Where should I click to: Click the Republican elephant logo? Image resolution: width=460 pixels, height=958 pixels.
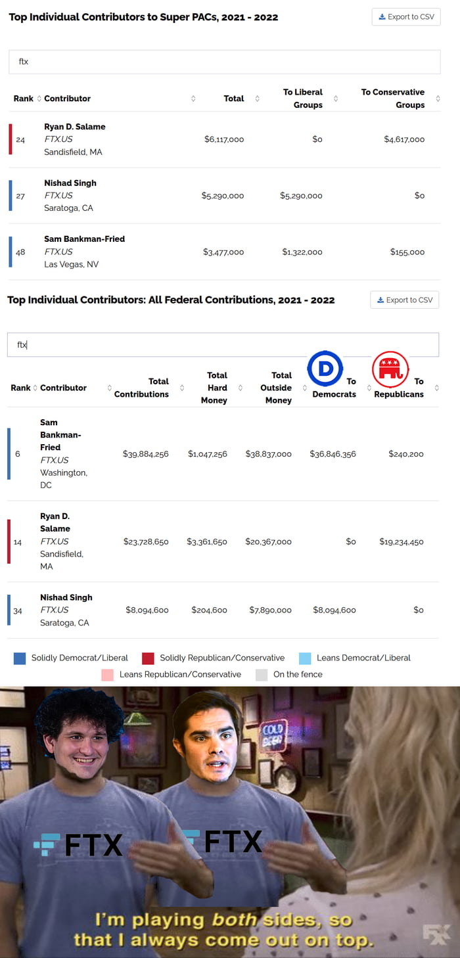point(390,369)
